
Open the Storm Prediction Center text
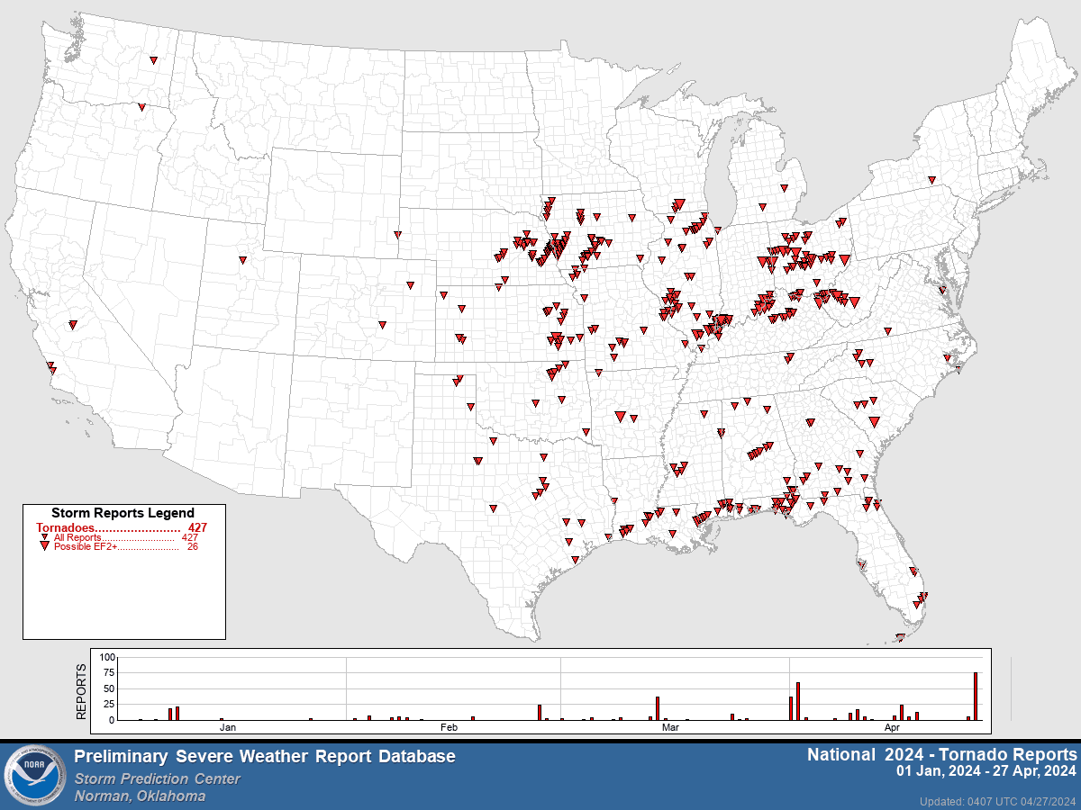click(x=158, y=778)
